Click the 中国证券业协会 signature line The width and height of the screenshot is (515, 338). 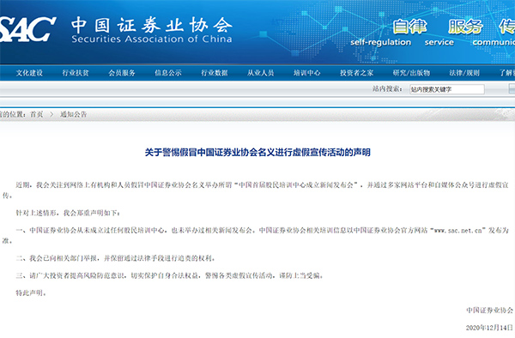pos(489,310)
